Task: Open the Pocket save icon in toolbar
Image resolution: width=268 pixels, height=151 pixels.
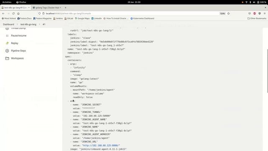Action: pos(250,13)
